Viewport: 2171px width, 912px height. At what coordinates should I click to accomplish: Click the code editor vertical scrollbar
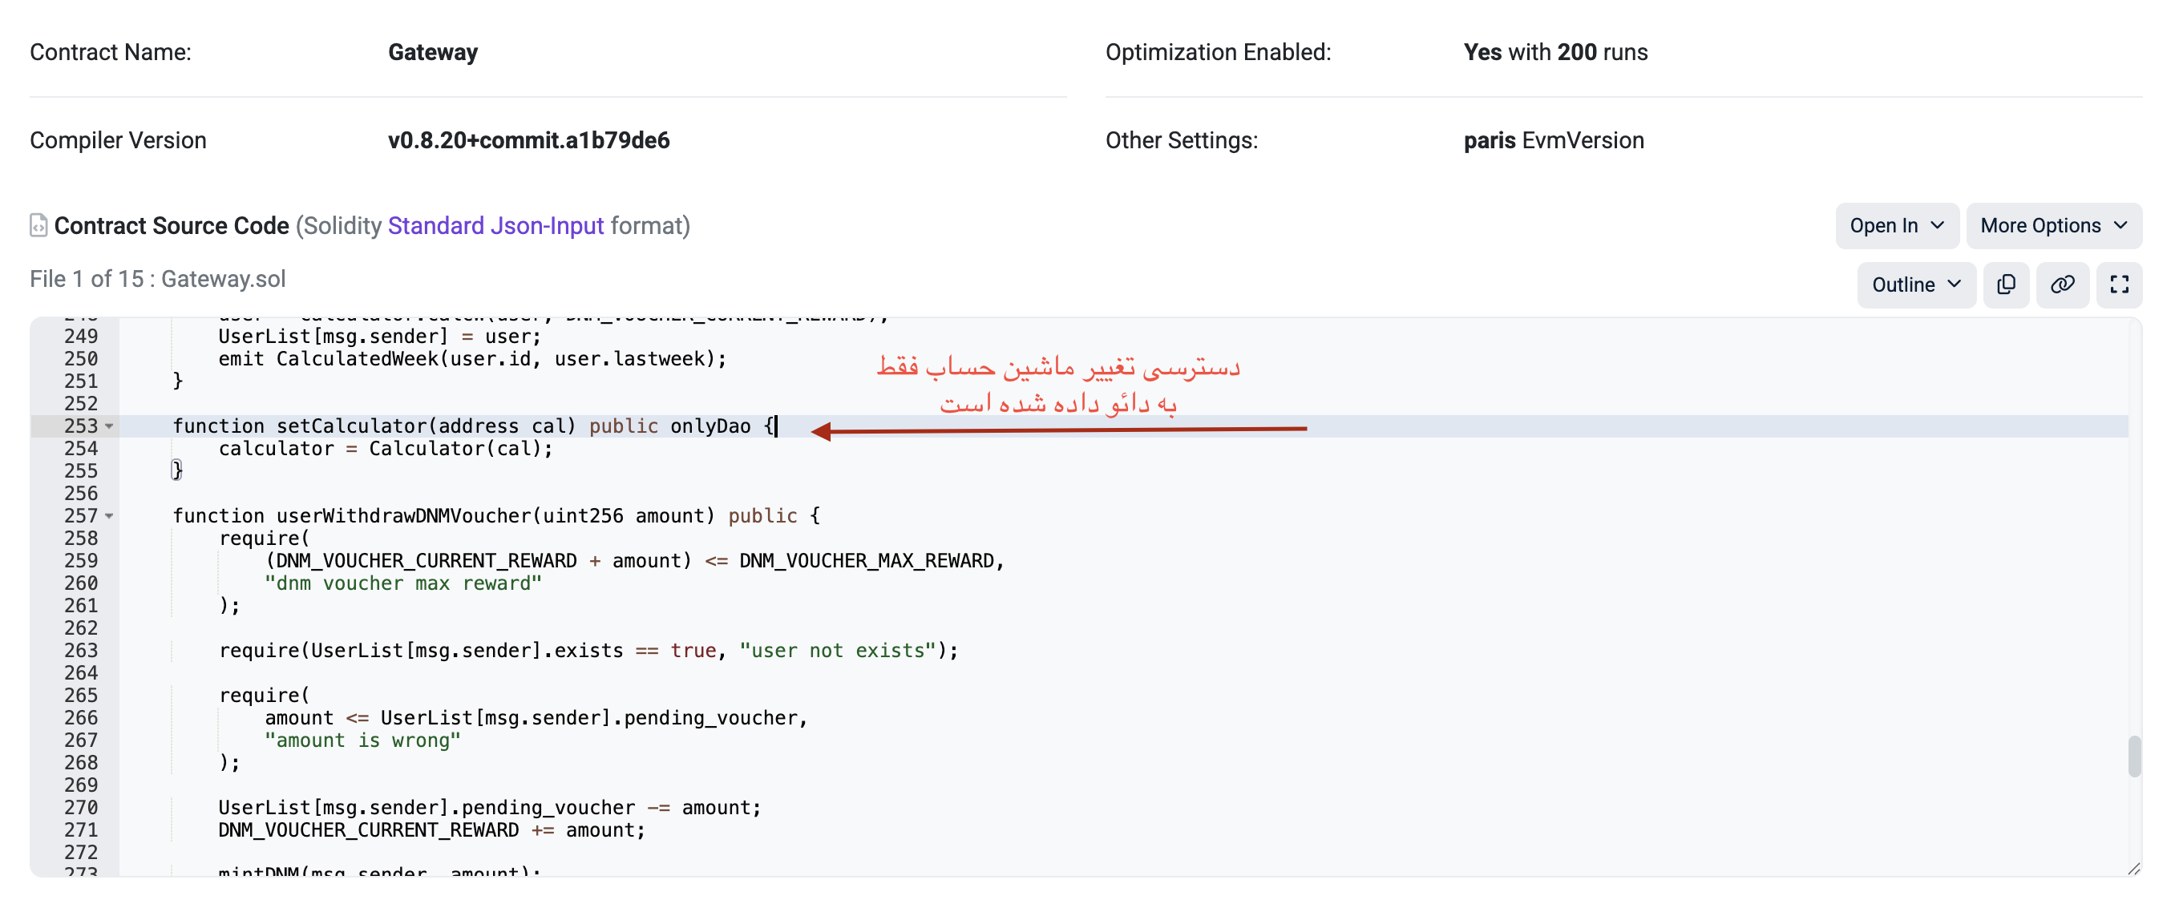2133,756
